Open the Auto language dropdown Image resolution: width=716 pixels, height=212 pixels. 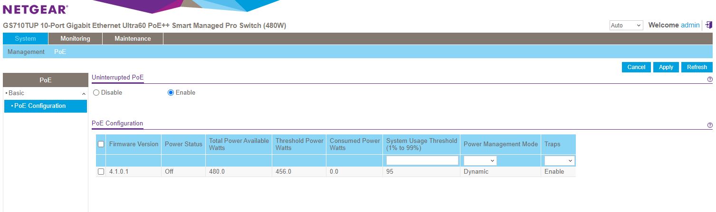pos(626,26)
